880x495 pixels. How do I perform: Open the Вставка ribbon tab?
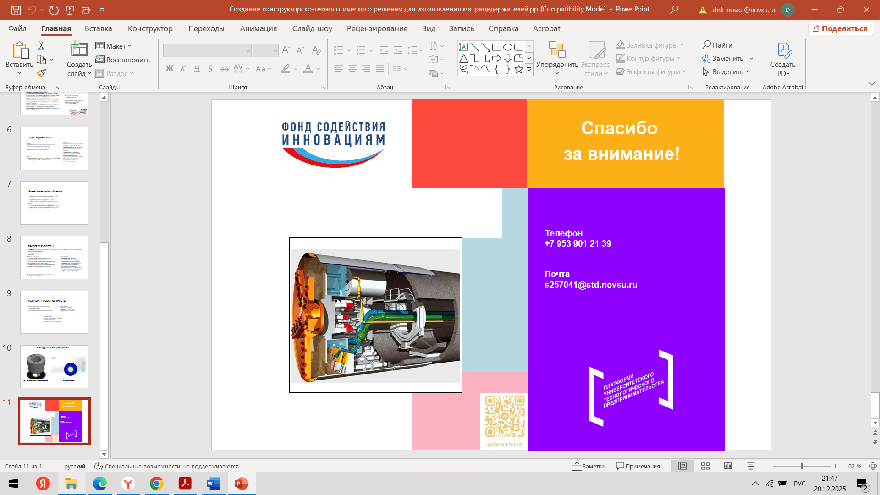point(98,28)
